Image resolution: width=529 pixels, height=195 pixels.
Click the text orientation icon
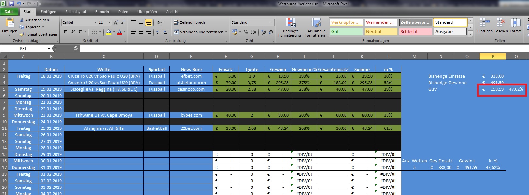coord(159,22)
